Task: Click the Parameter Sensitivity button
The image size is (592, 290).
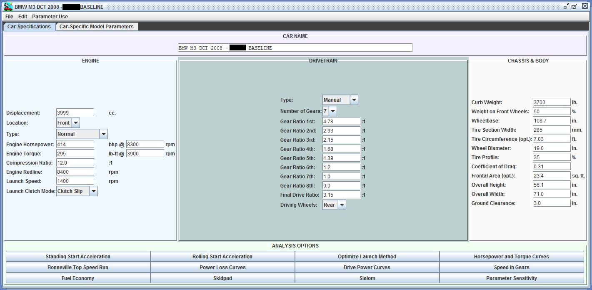Action: pyautogui.click(x=511, y=278)
